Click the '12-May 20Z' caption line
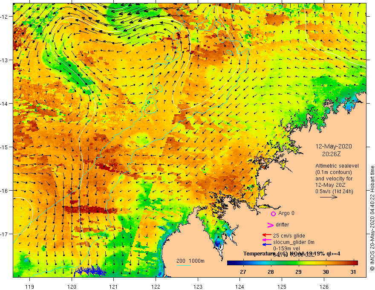Viewport: 375px width, 290px height. tap(330, 185)
